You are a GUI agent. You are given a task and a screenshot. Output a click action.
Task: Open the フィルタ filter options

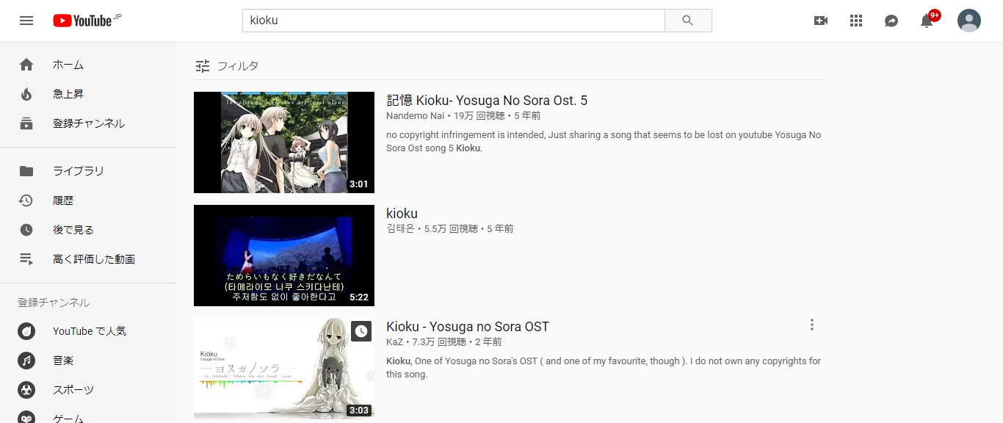coord(227,66)
